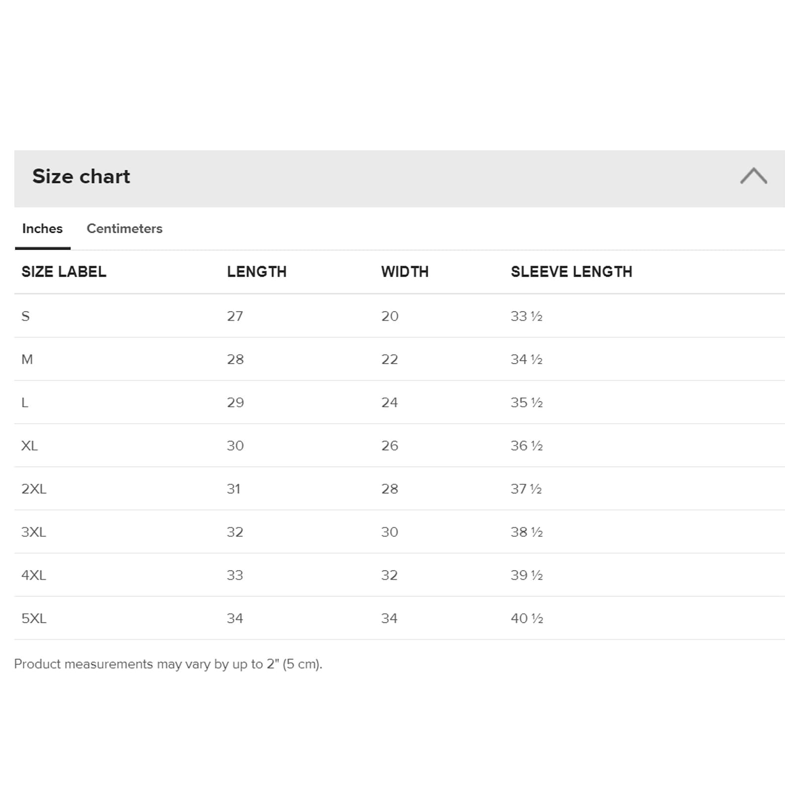Select the M size row label
This screenshot has width=785, height=785.
click(x=27, y=359)
